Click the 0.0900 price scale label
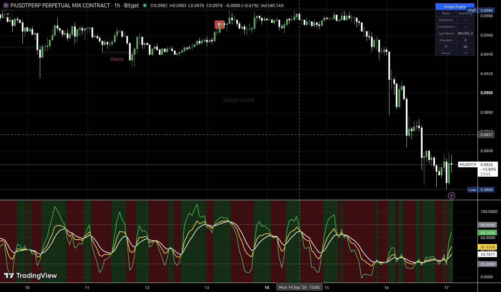Screen dimensions: 501x292 pos(487,93)
